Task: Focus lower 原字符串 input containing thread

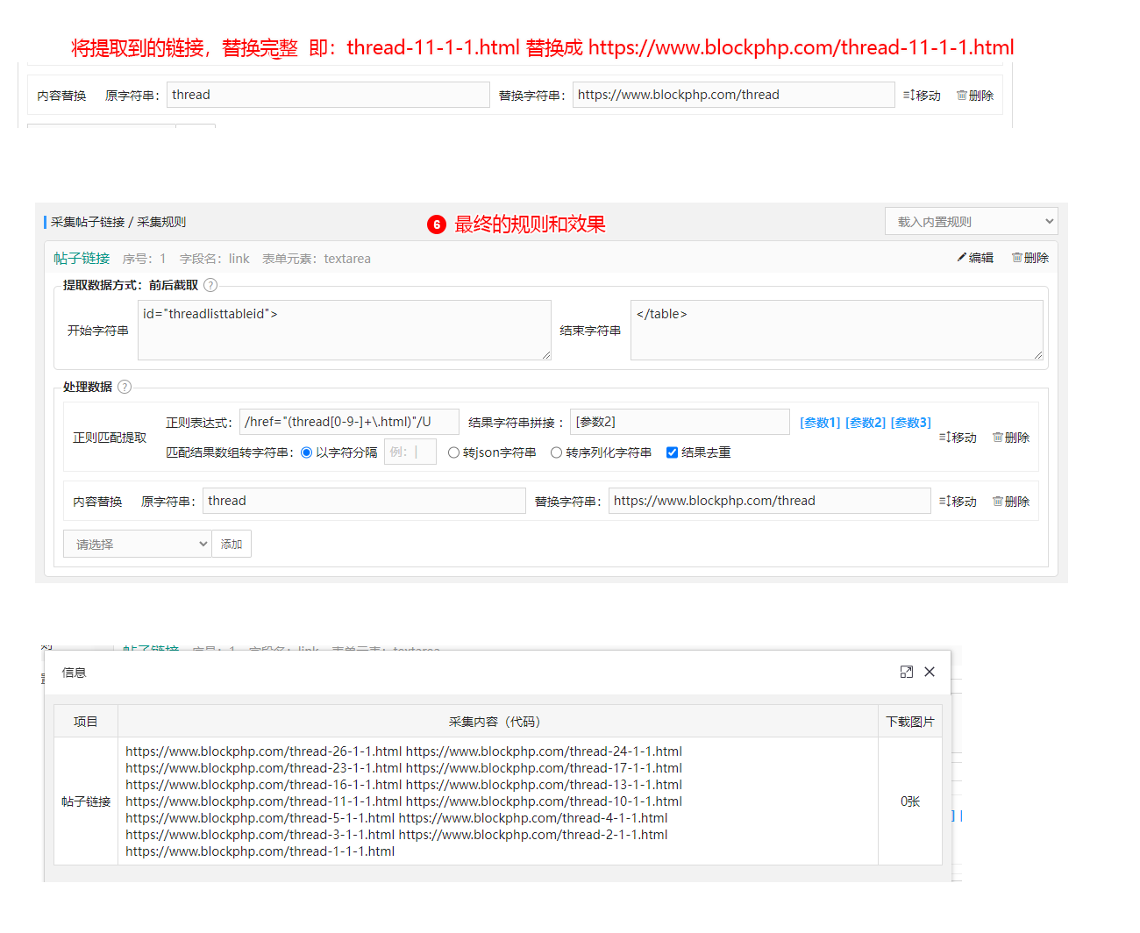Action: click(x=364, y=501)
